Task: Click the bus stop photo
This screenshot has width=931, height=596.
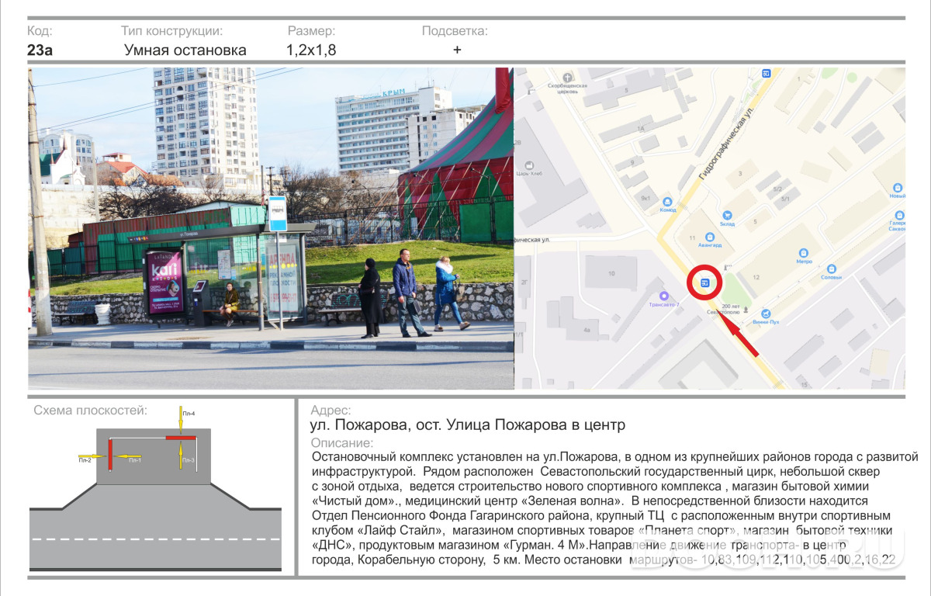Action: click(271, 228)
